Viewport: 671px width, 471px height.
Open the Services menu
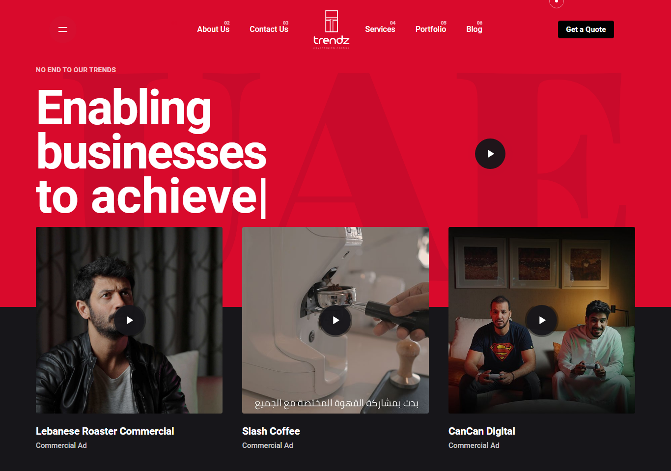380,29
